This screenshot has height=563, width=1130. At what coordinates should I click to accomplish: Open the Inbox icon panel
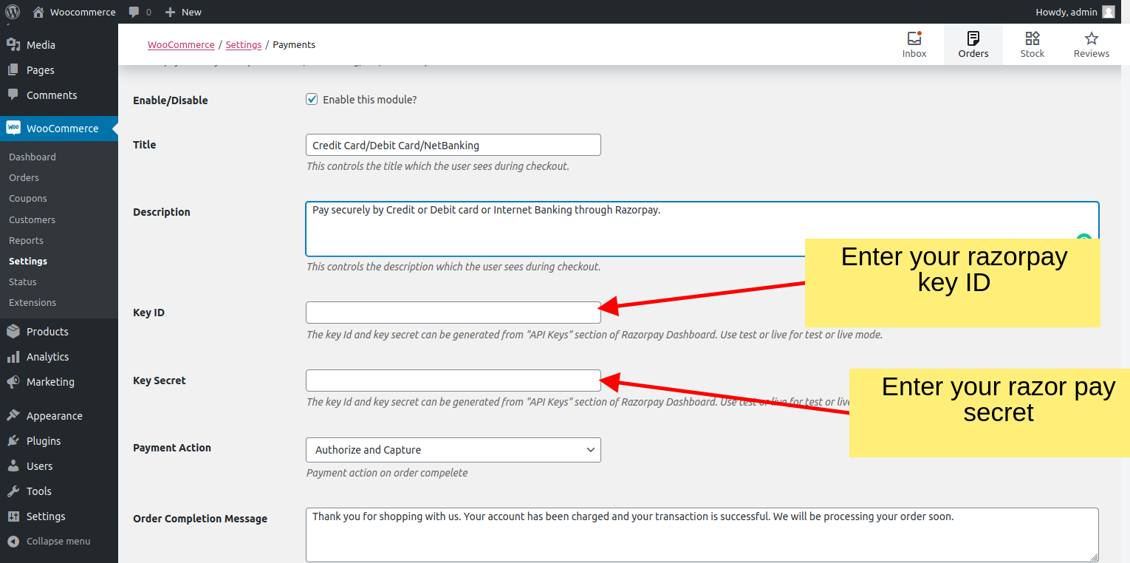click(x=914, y=38)
